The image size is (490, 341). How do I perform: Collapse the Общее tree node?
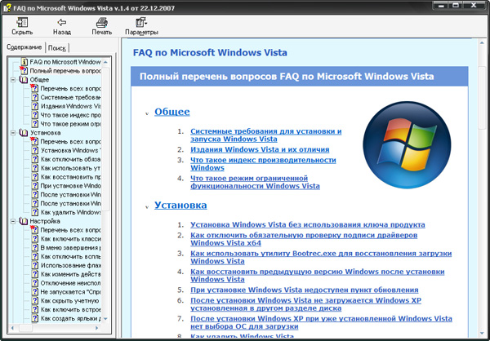[13, 80]
